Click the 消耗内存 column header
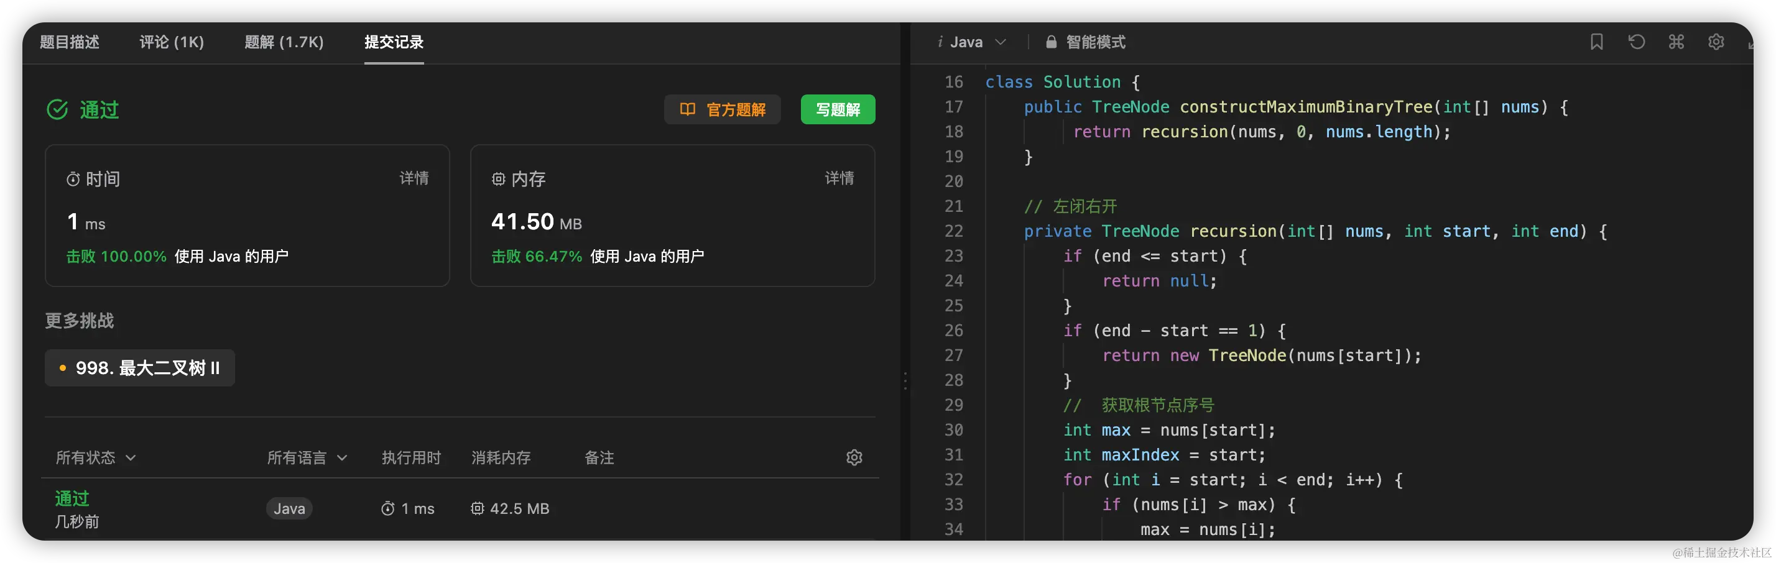 pyautogui.click(x=501, y=457)
